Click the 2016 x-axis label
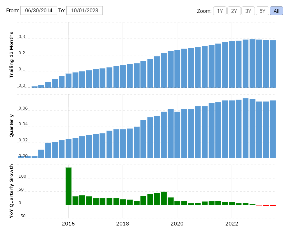 (x=68, y=223)
